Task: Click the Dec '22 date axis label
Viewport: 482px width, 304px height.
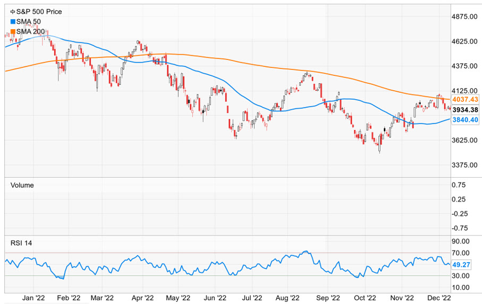Action: pyautogui.click(x=438, y=298)
